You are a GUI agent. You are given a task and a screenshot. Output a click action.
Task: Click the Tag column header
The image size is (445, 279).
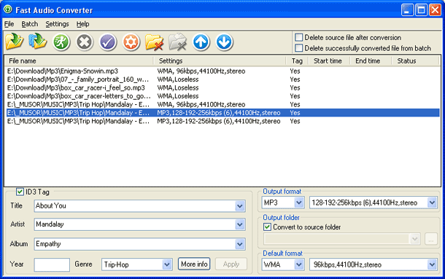pos(297,60)
